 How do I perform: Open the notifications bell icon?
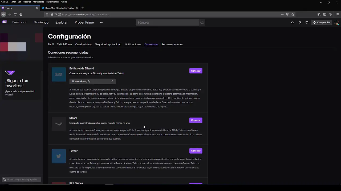coord(300,23)
